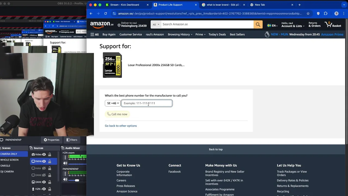This screenshot has width=348, height=196.
Task: Click the site info icon in address bar
Action: coord(114,13)
